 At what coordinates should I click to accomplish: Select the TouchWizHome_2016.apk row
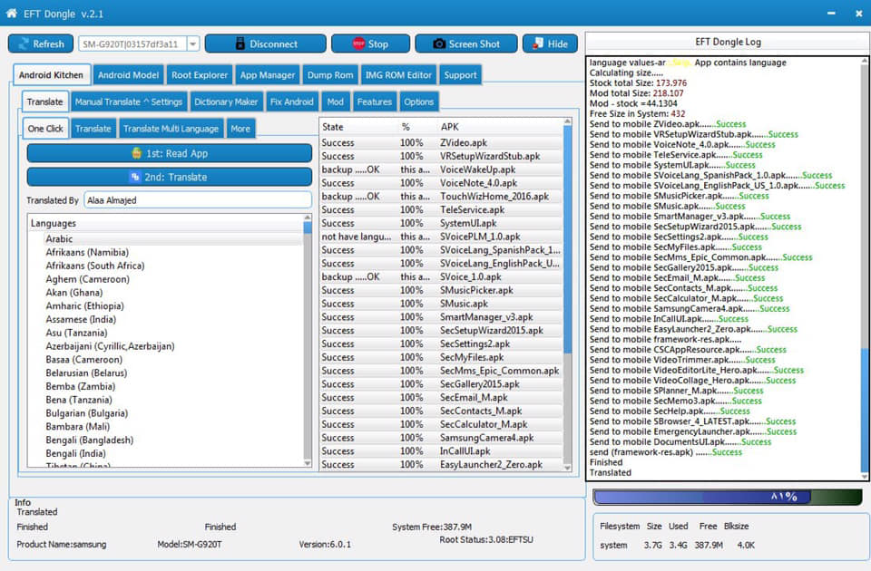(x=441, y=197)
